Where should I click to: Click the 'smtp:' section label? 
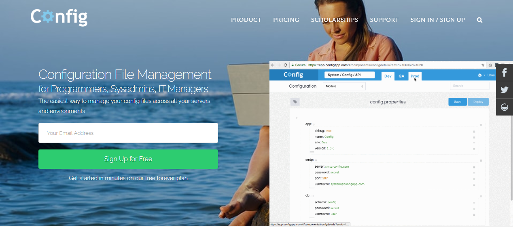point(309,160)
